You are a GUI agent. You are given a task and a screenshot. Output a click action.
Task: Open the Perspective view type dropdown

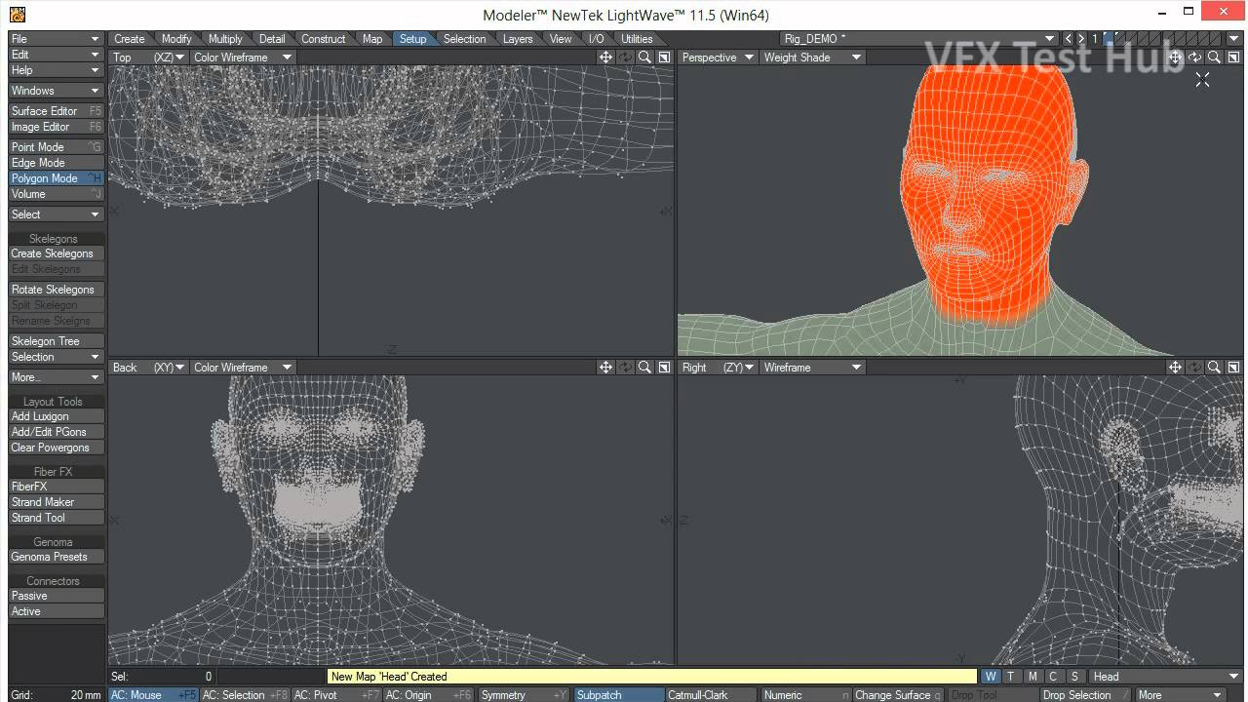click(x=718, y=58)
